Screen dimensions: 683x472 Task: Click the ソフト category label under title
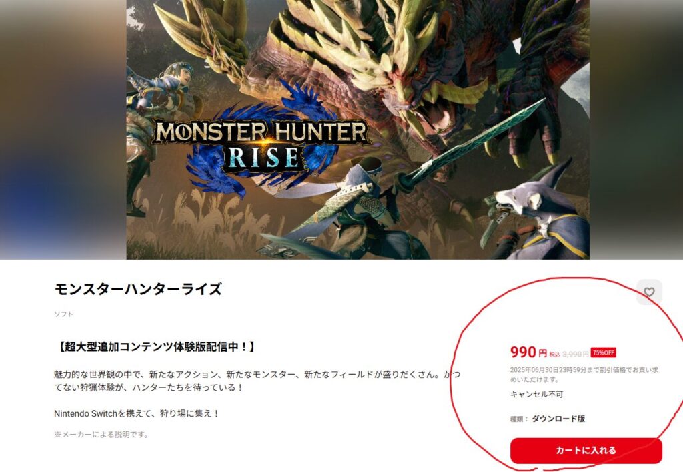[63, 314]
